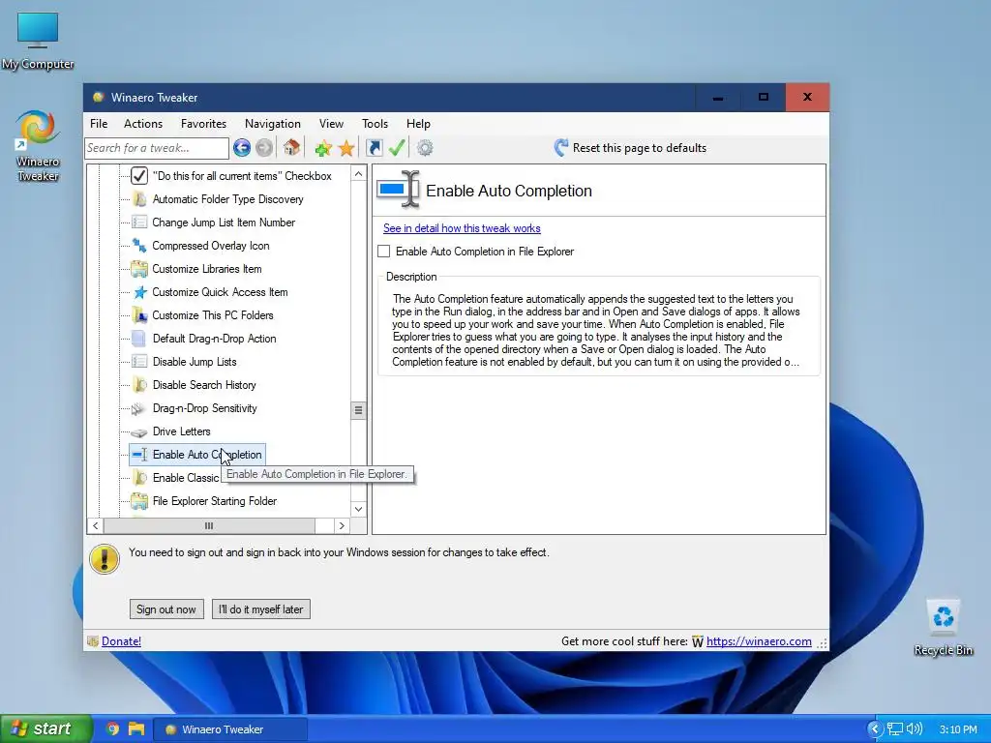The height and width of the screenshot is (743, 991).
Task: Click the Default Drag-n-Drop Action icon
Action: [x=139, y=339]
